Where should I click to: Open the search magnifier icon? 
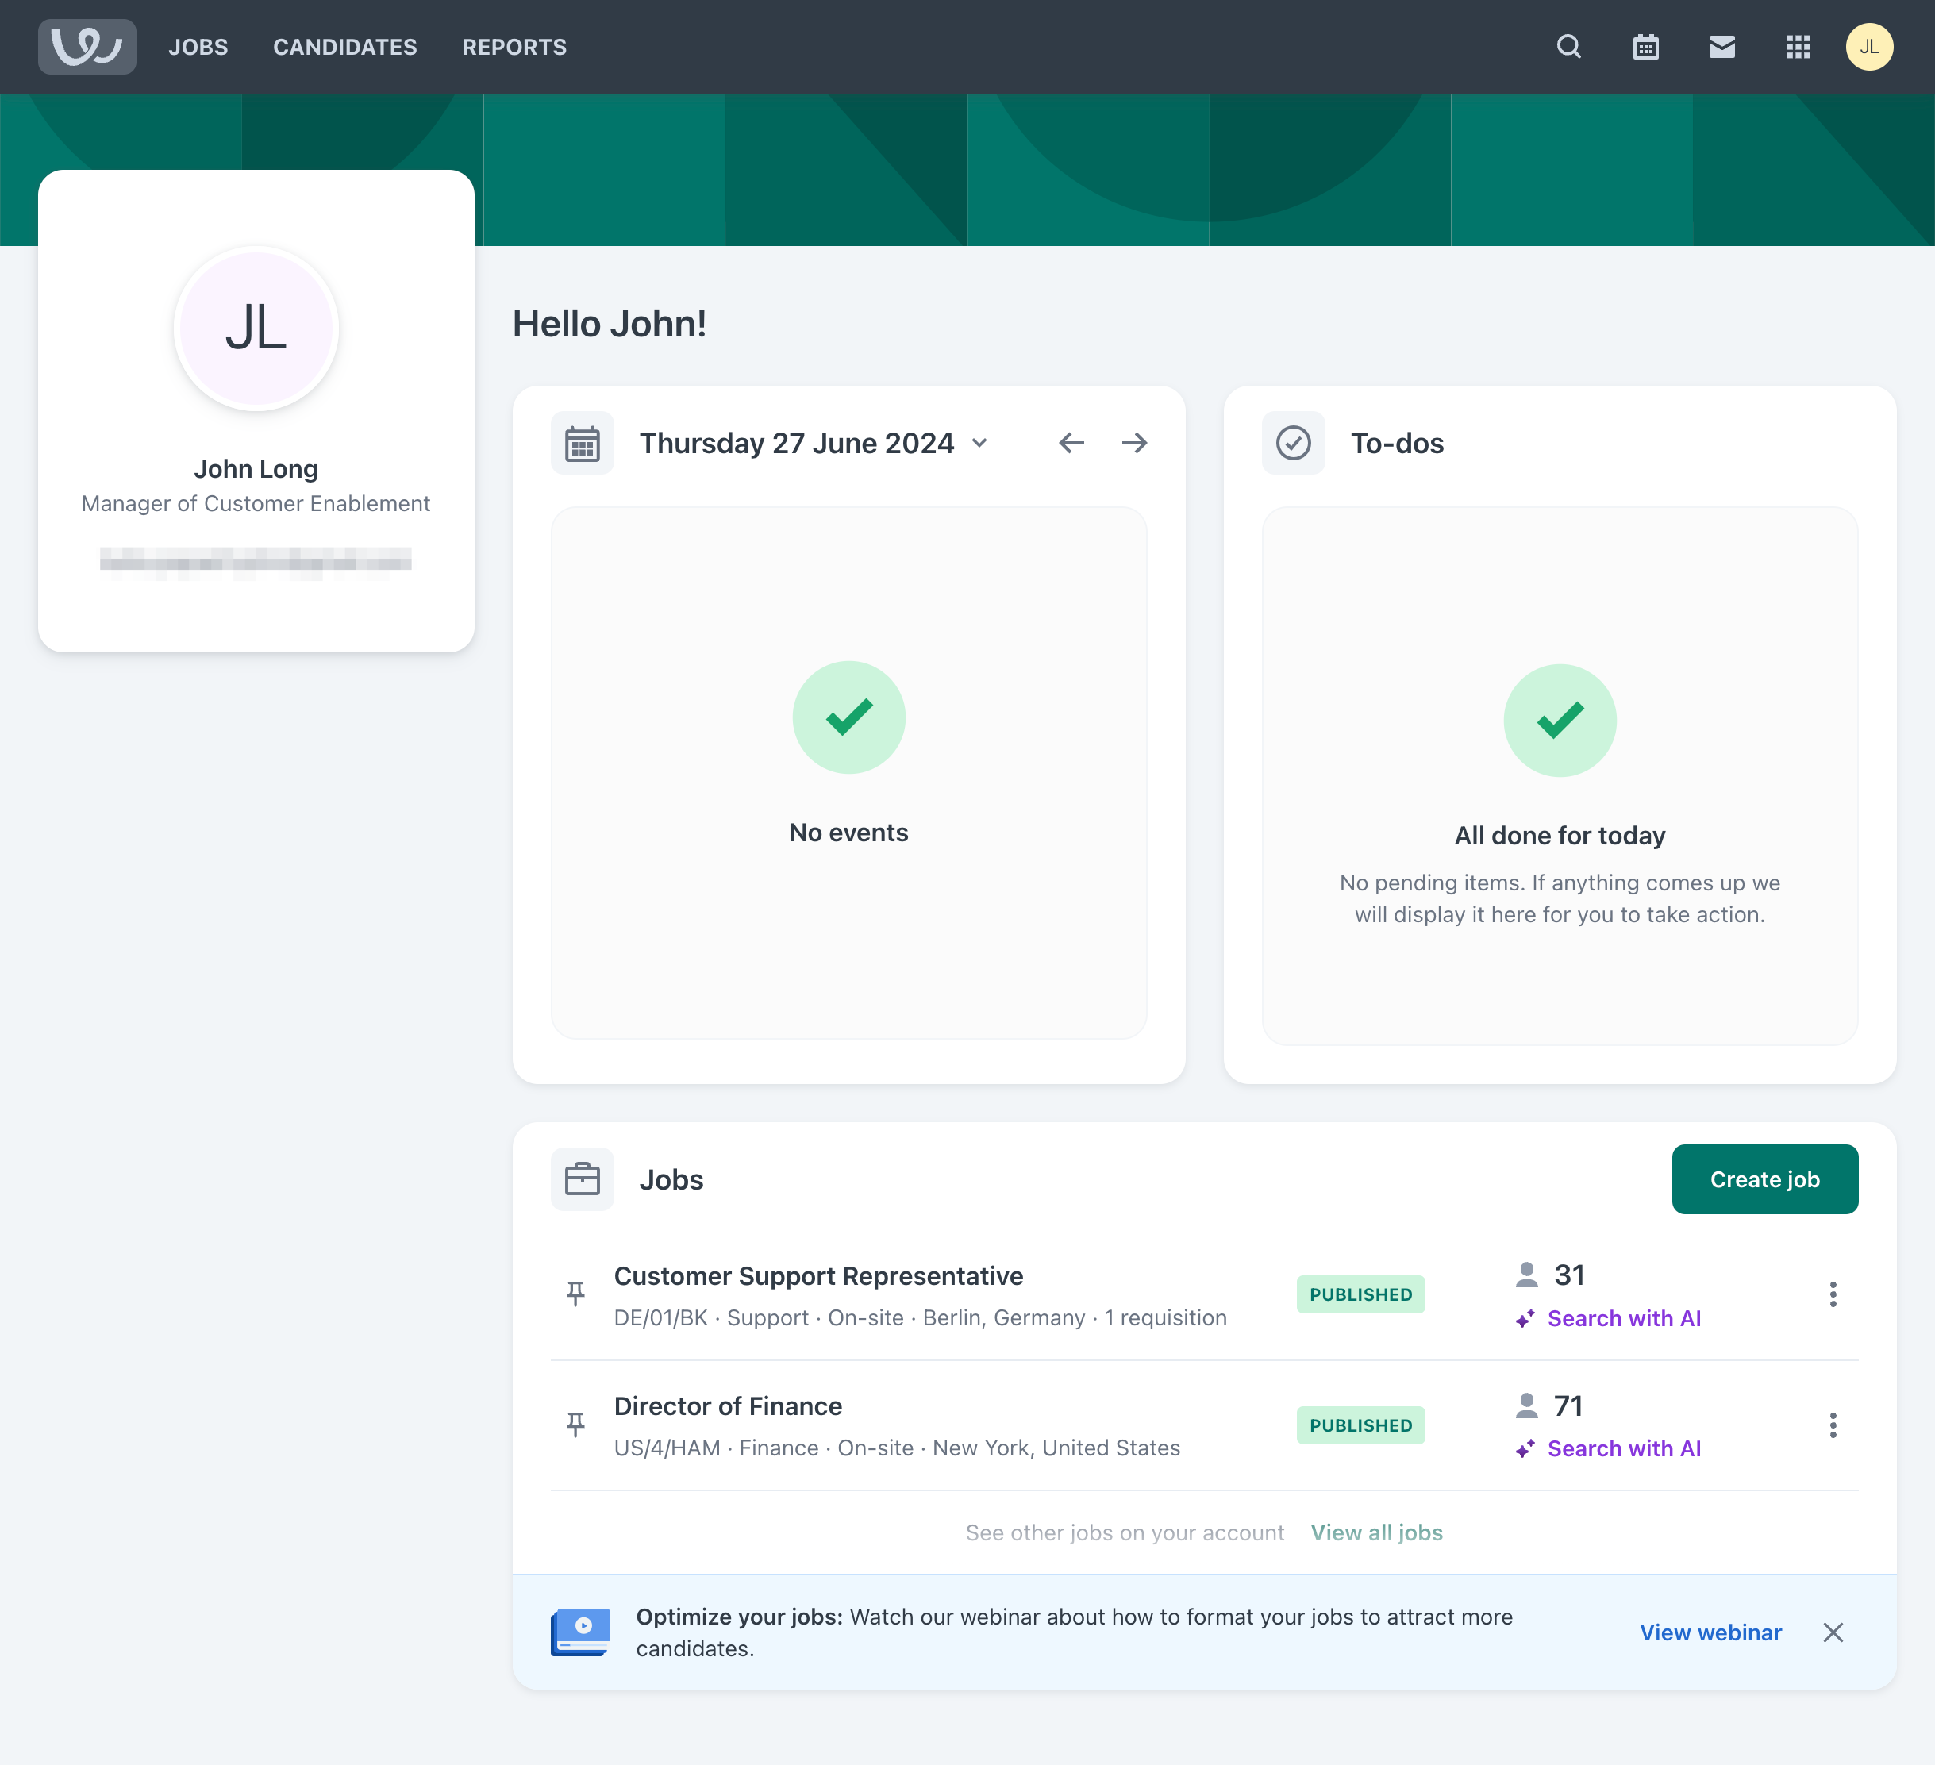click(x=1568, y=47)
